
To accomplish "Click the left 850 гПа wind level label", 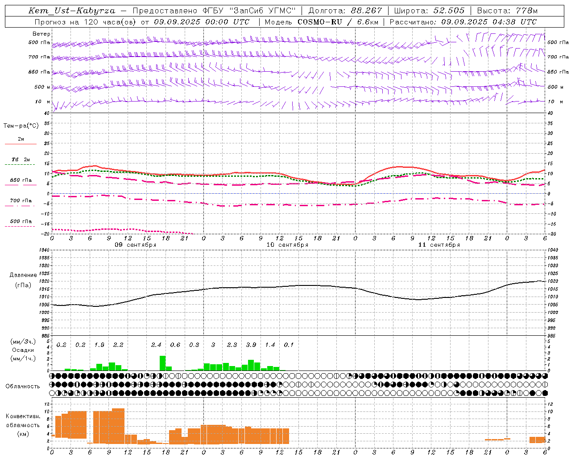I will (39, 72).
